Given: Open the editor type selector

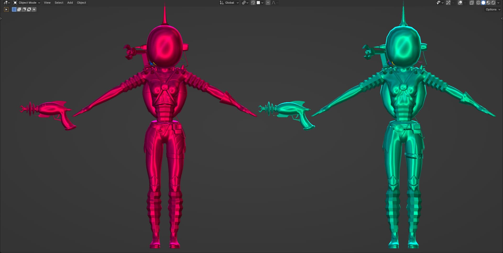Looking at the screenshot, I should pos(7,3).
